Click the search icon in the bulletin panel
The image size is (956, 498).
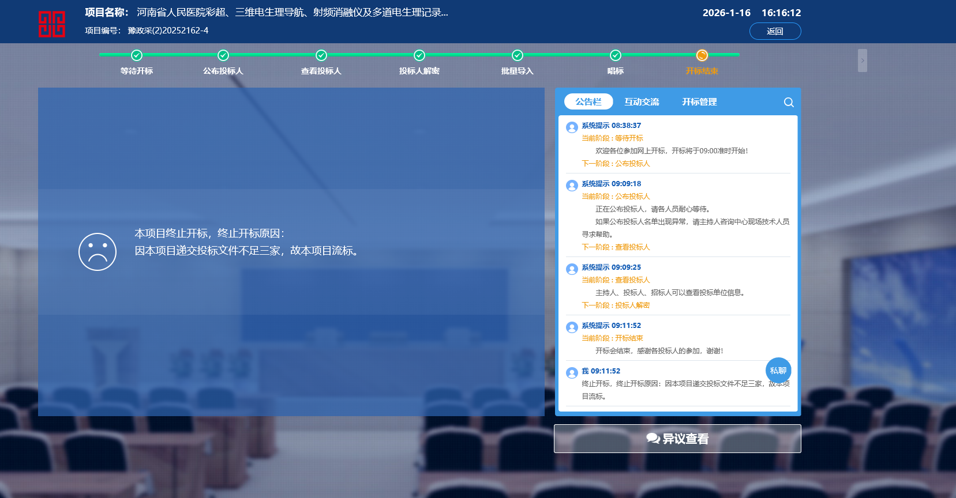pyautogui.click(x=789, y=102)
